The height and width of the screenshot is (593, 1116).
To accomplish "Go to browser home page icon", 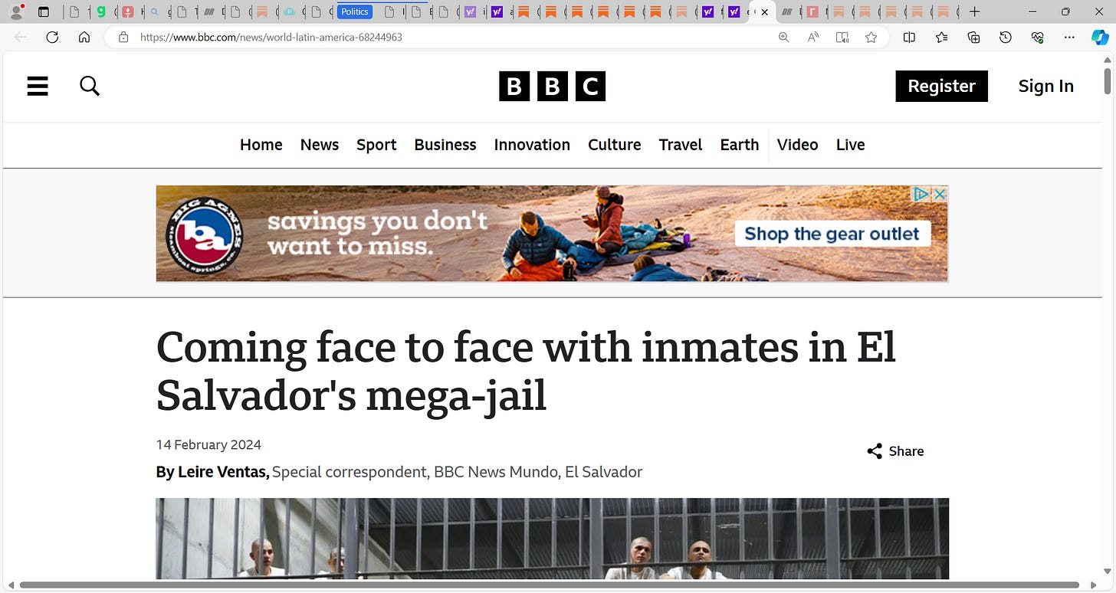I will (x=84, y=37).
